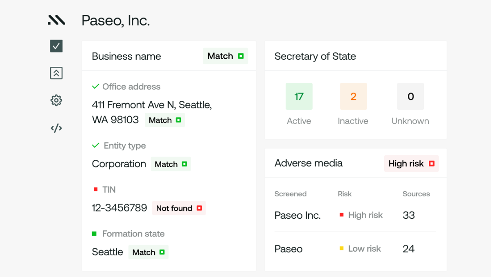This screenshot has width=491, height=277.
Task: Click Match badge beside Corporation
Action: (171, 164)
